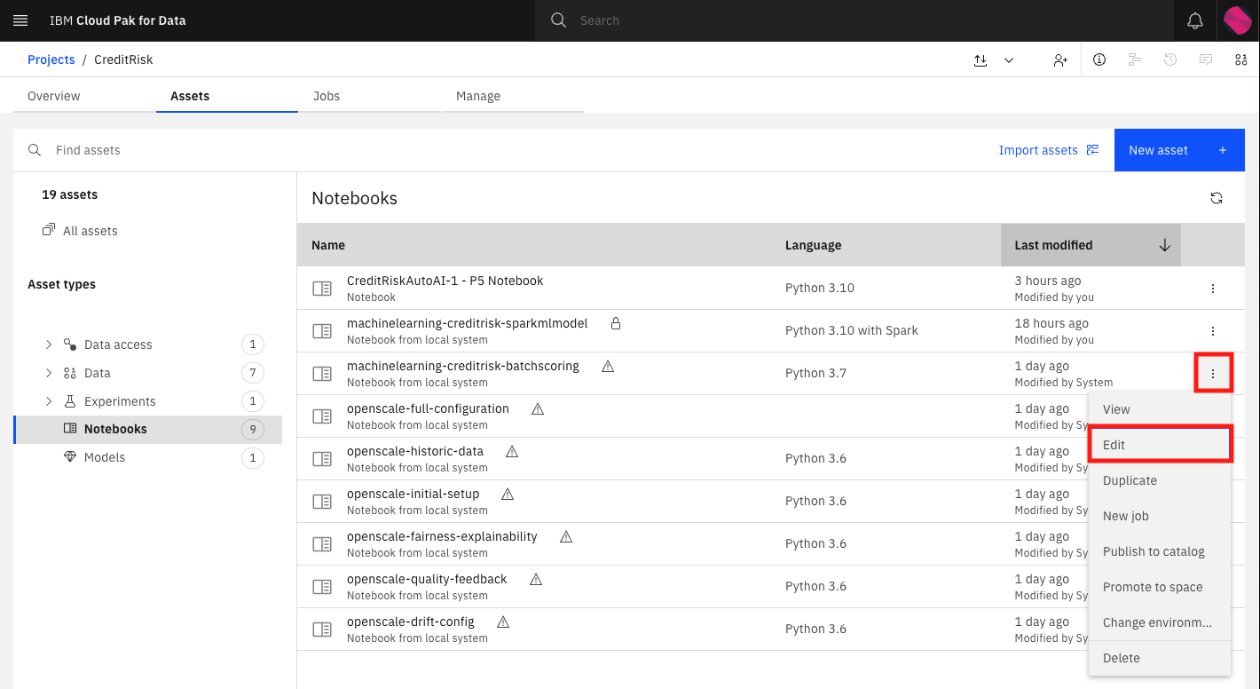
Task: Click the 'Python 3.7' language cell
Action: click(x=815, y=373)
